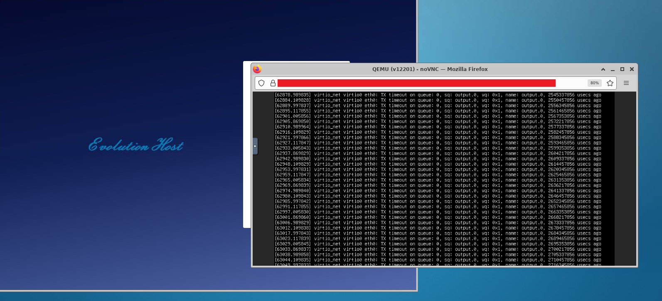Screen dimensions: 662x301
Task: Close the QEMU noVNC Firefox window
Action: tap(632, 69)
